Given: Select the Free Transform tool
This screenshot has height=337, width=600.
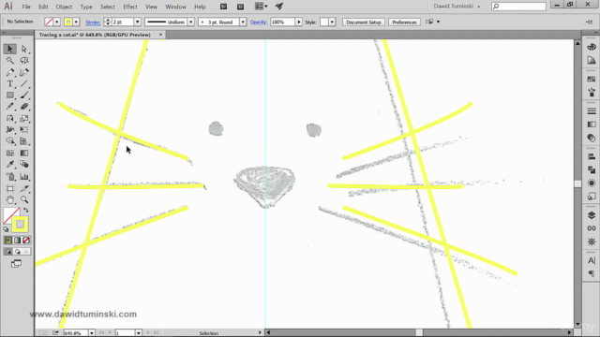Looking at the screenshot, I should click(x=24, y=130).
